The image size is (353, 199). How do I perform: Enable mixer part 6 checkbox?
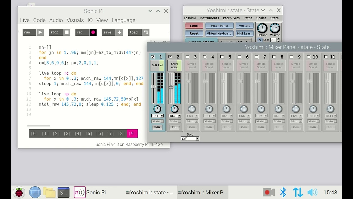(239, 57)
